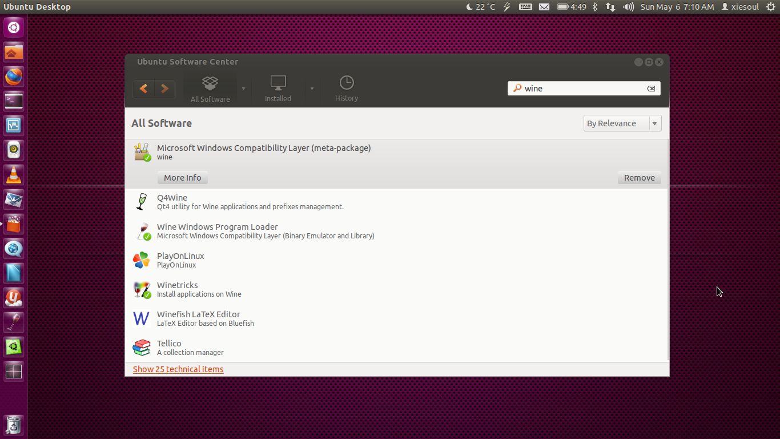Open the System Monitor launcher icon
780x439 pixels.
coord(14,126)
